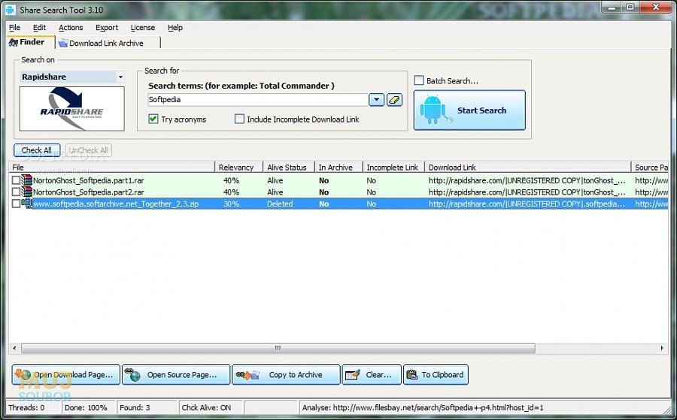Sort by the Download Link column header

coord(527,168)
